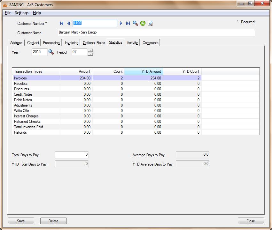Screen dimensions: 272x230
Task: Click the zoom icon beside New customer
Action: [150, 23]
